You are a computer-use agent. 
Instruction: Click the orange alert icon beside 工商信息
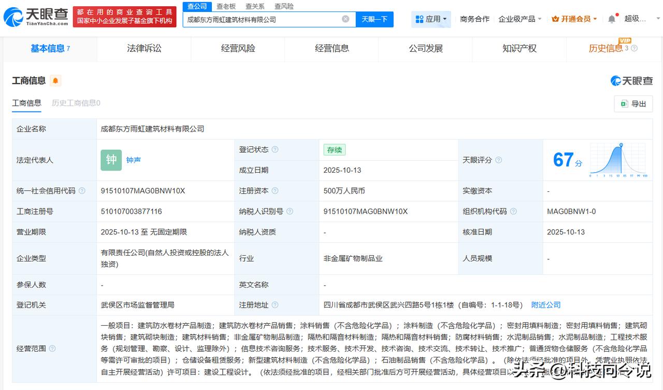click(55, 81)
